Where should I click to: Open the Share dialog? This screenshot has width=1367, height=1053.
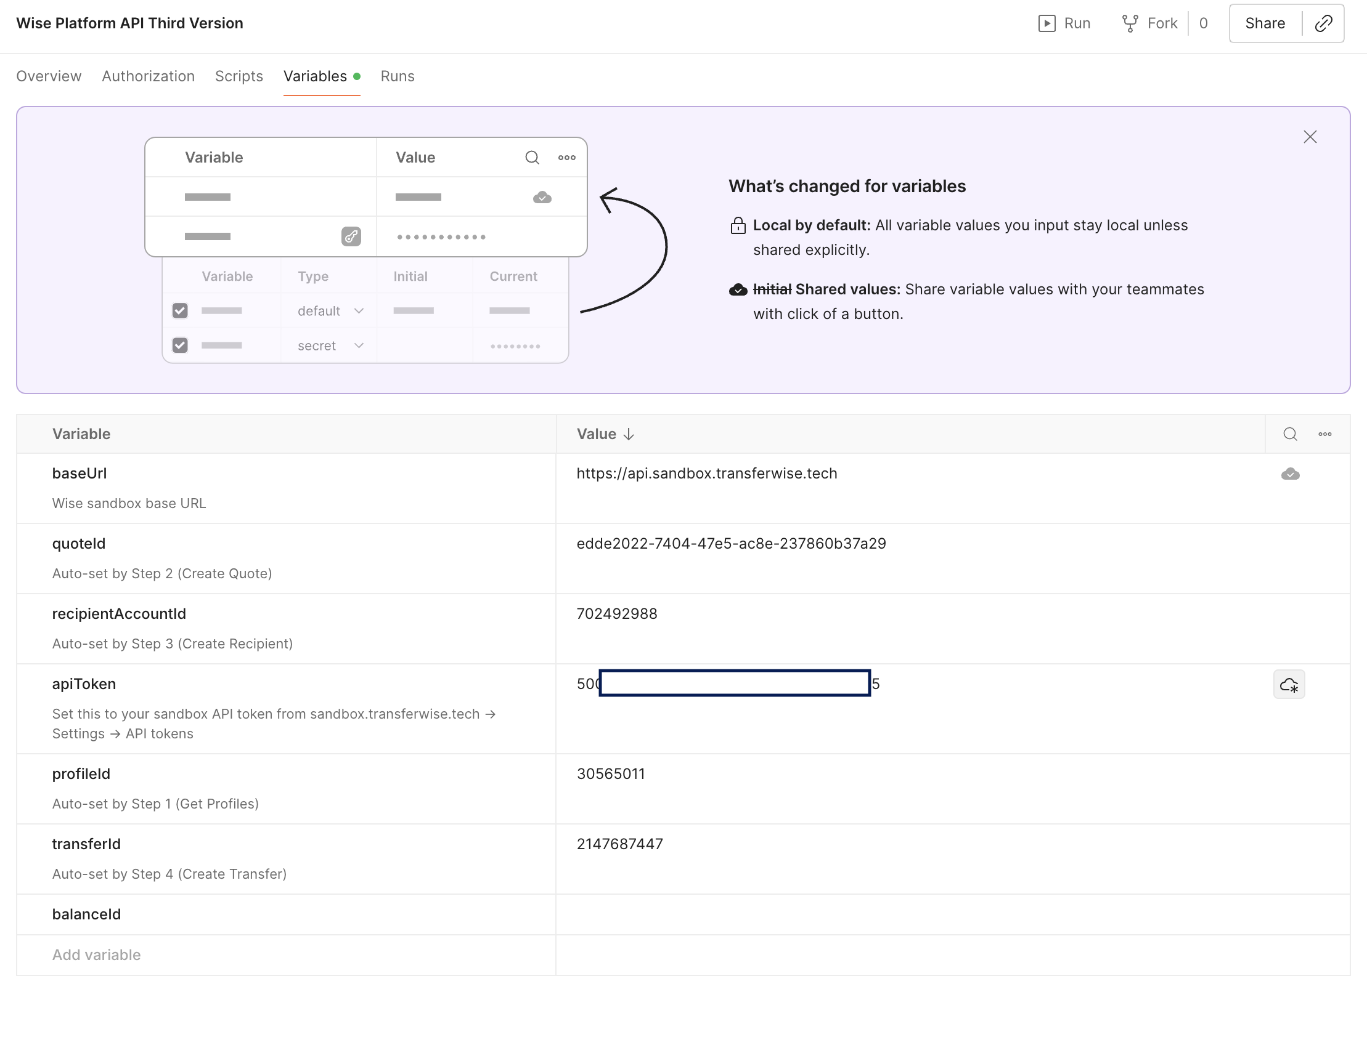[x=1265, y=23]
